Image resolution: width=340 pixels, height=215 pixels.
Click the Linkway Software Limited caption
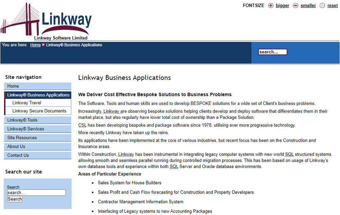coord(61,38)
